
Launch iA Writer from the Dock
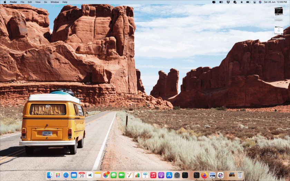[90, 175]
